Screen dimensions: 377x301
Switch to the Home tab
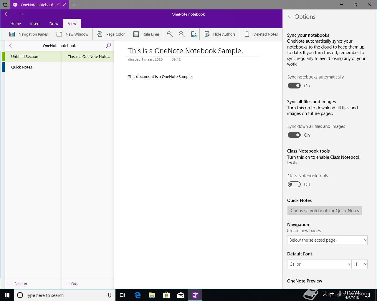(x=16, y=24)
